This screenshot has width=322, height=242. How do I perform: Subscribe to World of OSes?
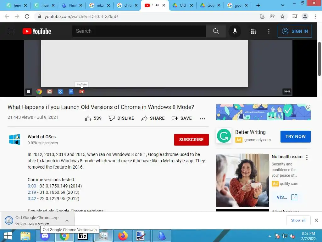[192, 140]
